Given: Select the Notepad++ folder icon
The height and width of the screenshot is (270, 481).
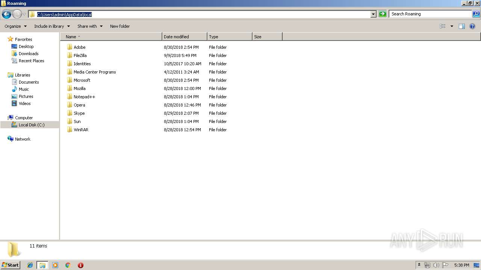Looking at the screenshot, I should (x=70, y=96).
